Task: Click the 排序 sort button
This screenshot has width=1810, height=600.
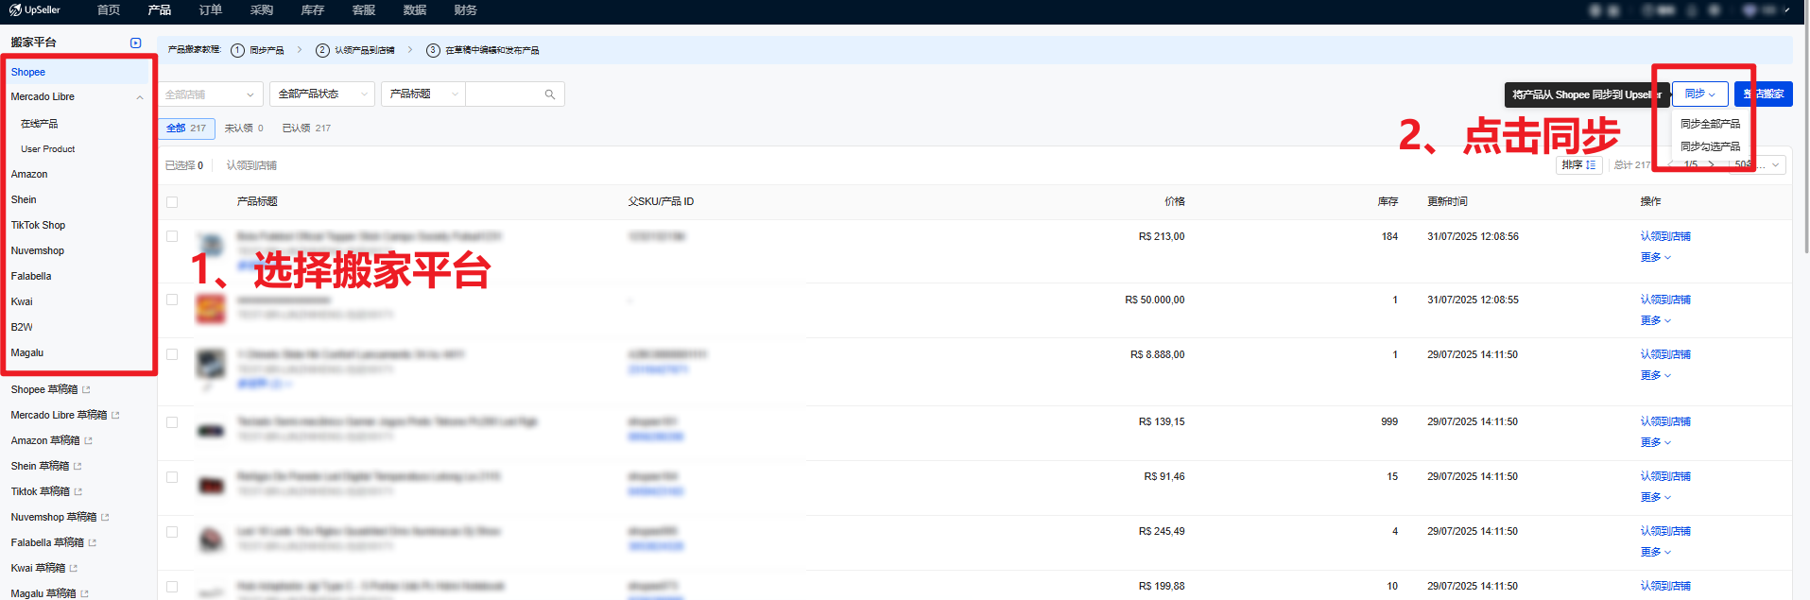Action: (x=1578, y=165)
